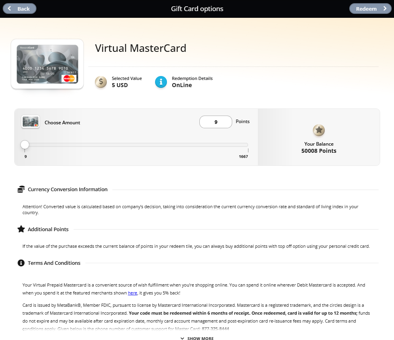Click the Virtual MasterCard title
The height and width of the screenshot is (340, 394).
(140, 48)
